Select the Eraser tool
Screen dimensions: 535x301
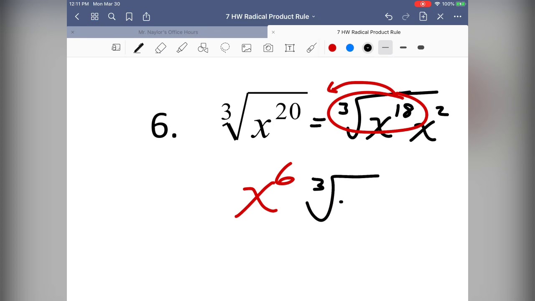click(x=160, y=48)
